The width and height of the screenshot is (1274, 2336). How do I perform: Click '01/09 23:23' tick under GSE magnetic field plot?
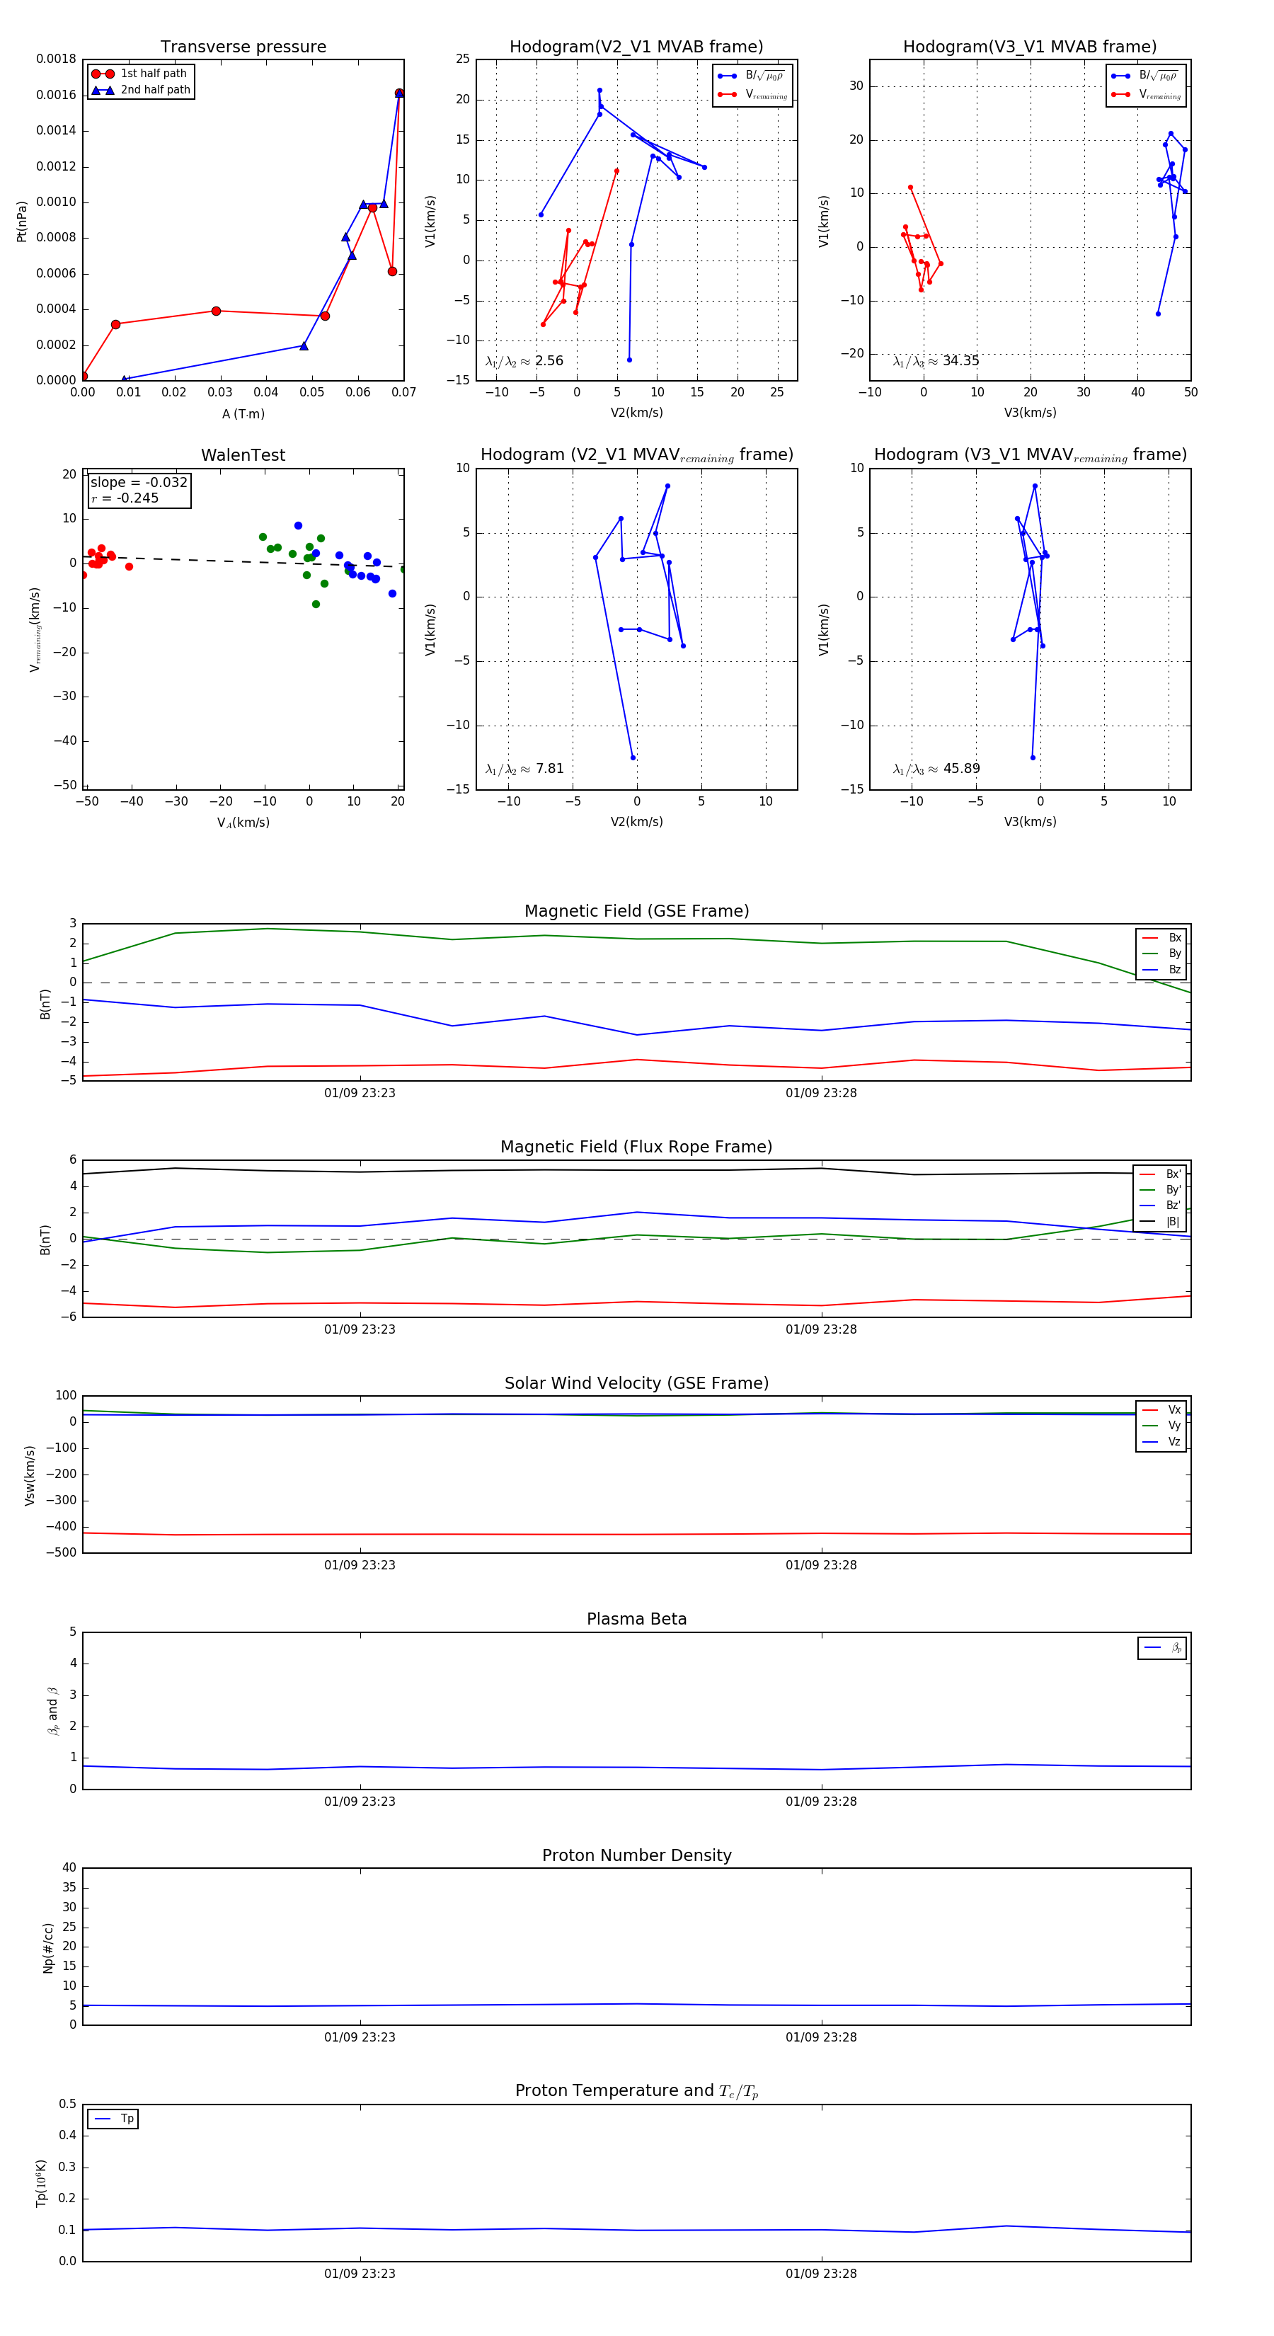click(x=360, y=1093)
